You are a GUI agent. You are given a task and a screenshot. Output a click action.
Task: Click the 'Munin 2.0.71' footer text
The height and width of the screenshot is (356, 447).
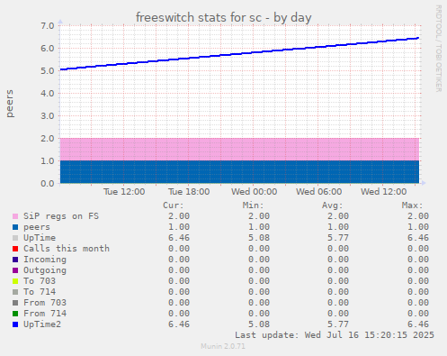(223, 346)
